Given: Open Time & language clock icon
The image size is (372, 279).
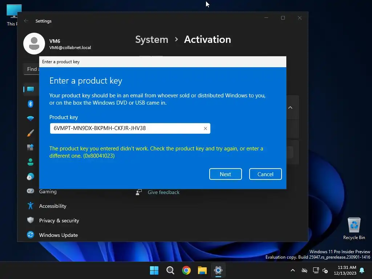Looking at the screenshot, I should pyautogui.click(x=31, y=177).
